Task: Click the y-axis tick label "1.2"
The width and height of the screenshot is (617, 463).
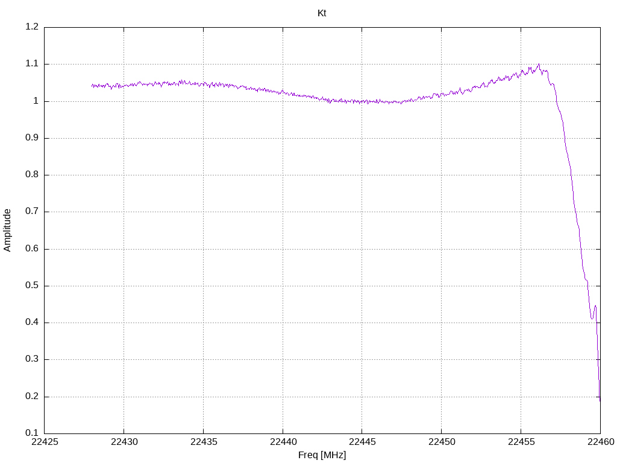Action: click(x=32, y=27)
